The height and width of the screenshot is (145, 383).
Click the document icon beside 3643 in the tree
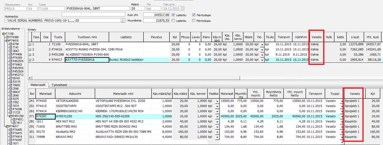coord(11,51)
